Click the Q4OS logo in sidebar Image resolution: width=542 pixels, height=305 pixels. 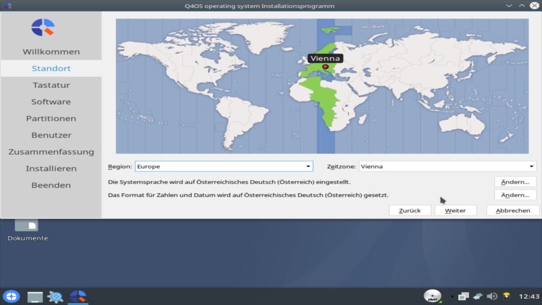[x=43, y=28]
